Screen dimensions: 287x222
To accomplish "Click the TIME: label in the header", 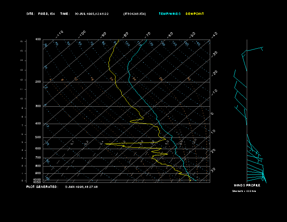I will pos(65,14).
